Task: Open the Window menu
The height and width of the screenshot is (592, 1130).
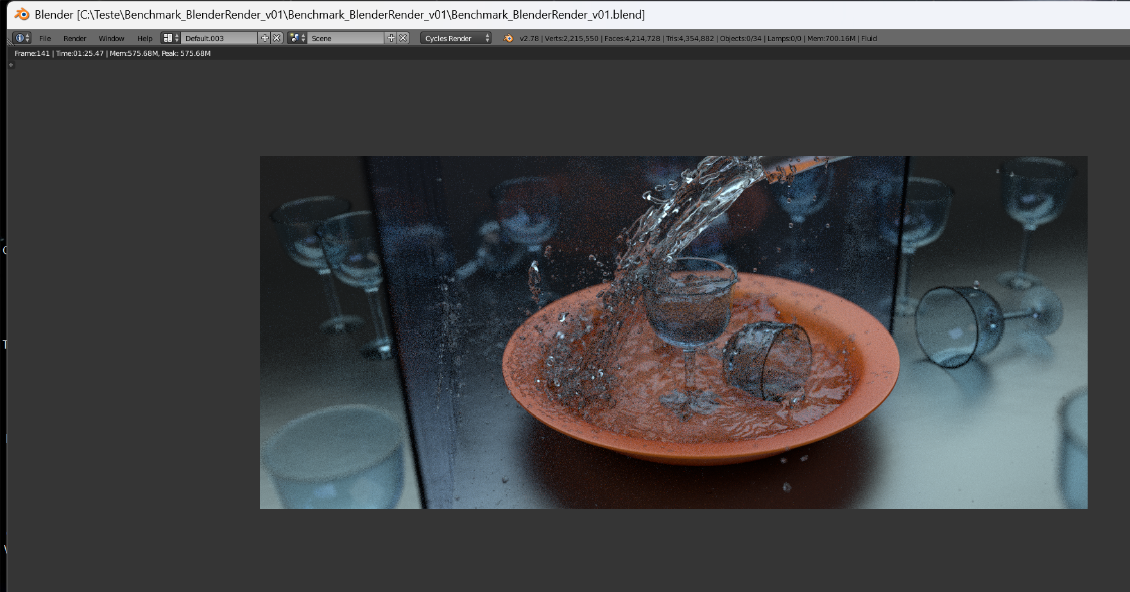Action: (x=111, y=39)
